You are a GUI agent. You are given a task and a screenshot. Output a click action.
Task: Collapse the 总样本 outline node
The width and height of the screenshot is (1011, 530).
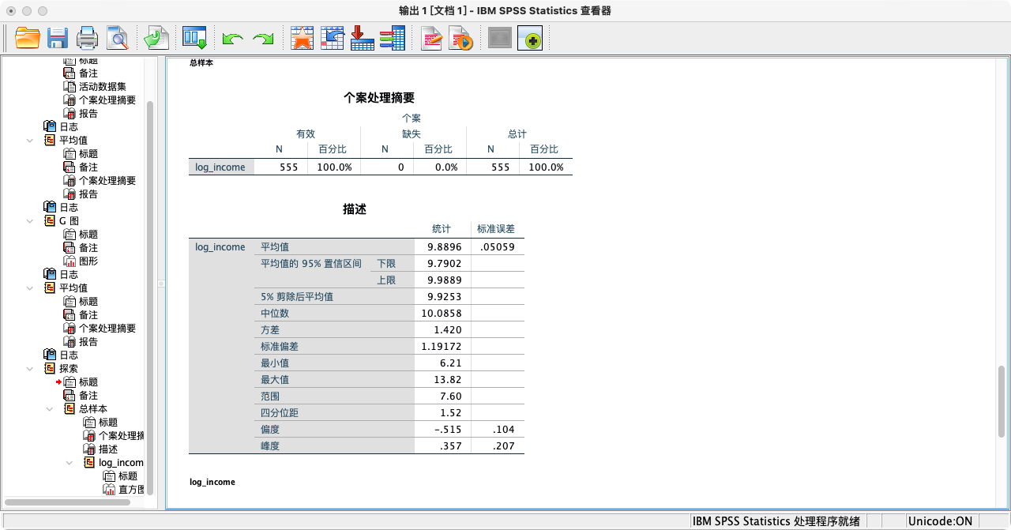[50, 408]
